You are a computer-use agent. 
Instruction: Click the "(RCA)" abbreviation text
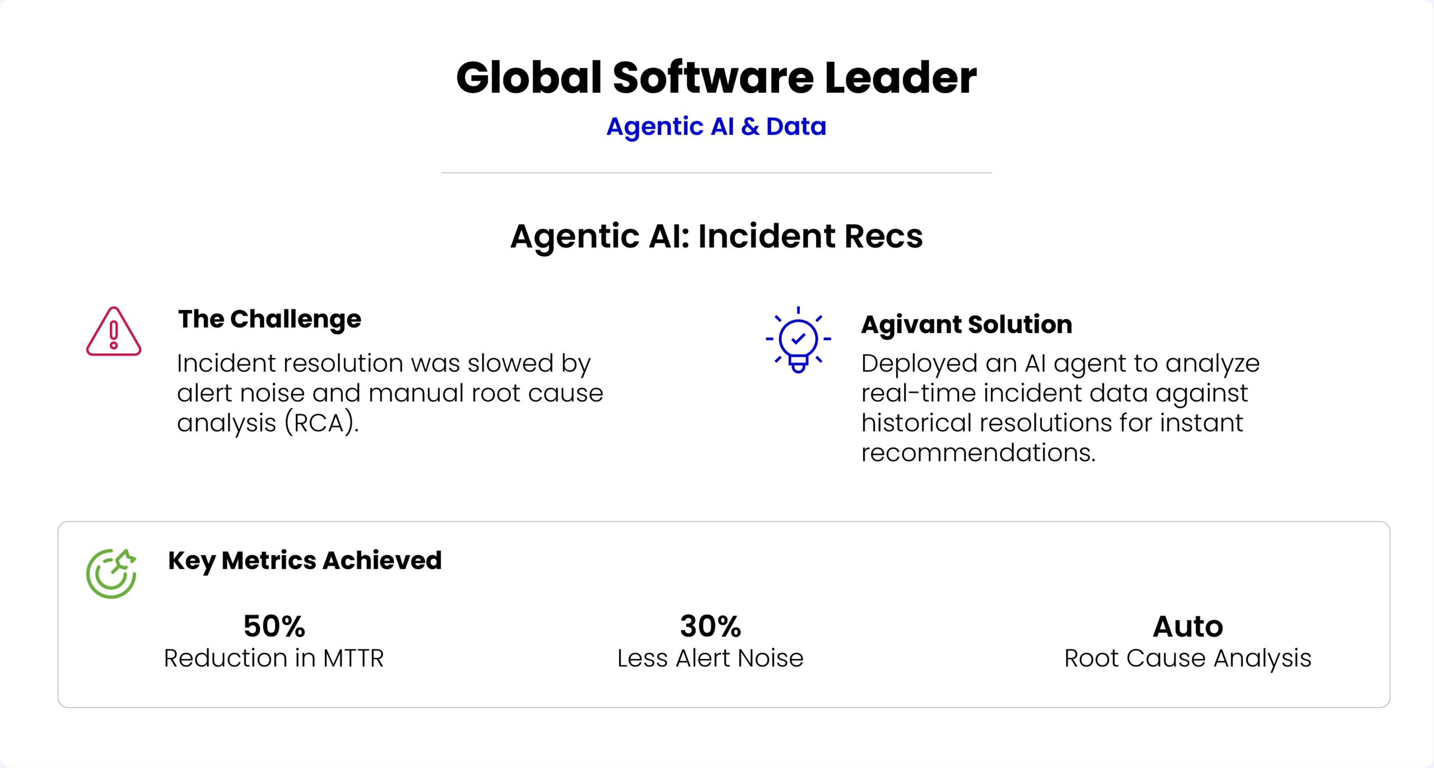pos(322,423)
